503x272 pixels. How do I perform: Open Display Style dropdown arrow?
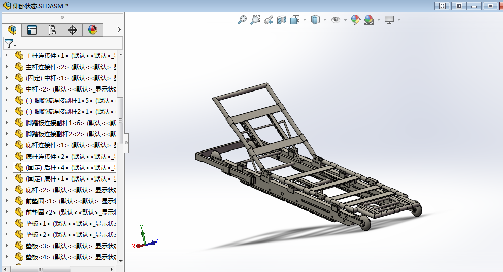pos(325,20)
